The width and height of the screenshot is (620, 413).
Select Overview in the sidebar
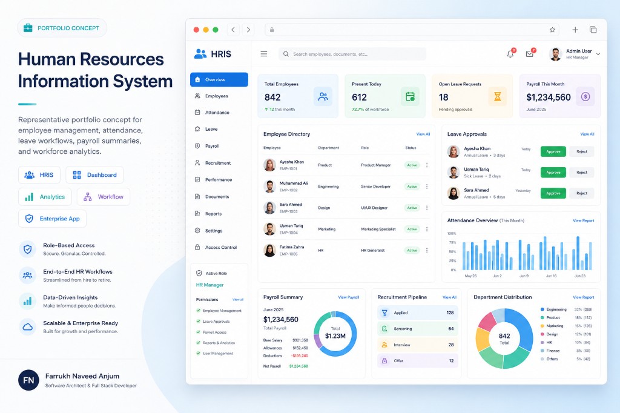click(x=219, y=79)
